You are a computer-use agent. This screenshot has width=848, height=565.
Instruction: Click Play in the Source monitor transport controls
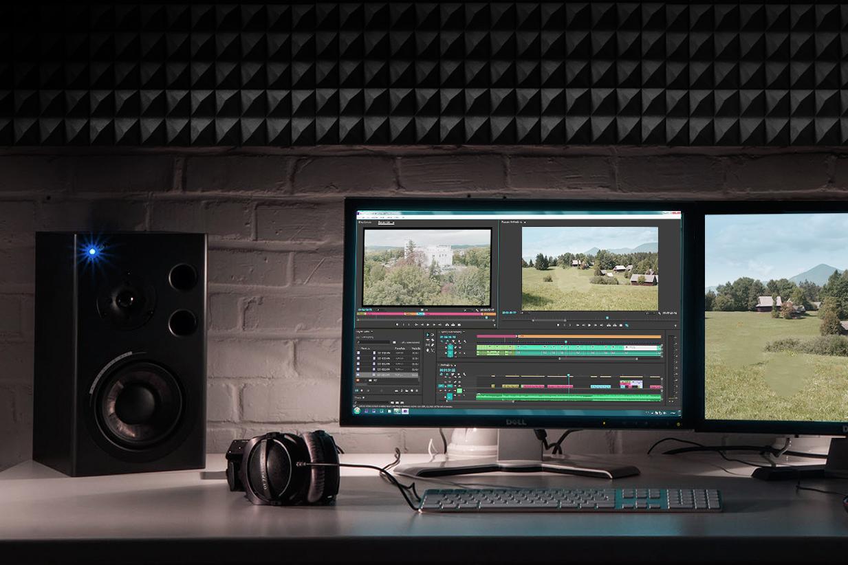[428, 324]
